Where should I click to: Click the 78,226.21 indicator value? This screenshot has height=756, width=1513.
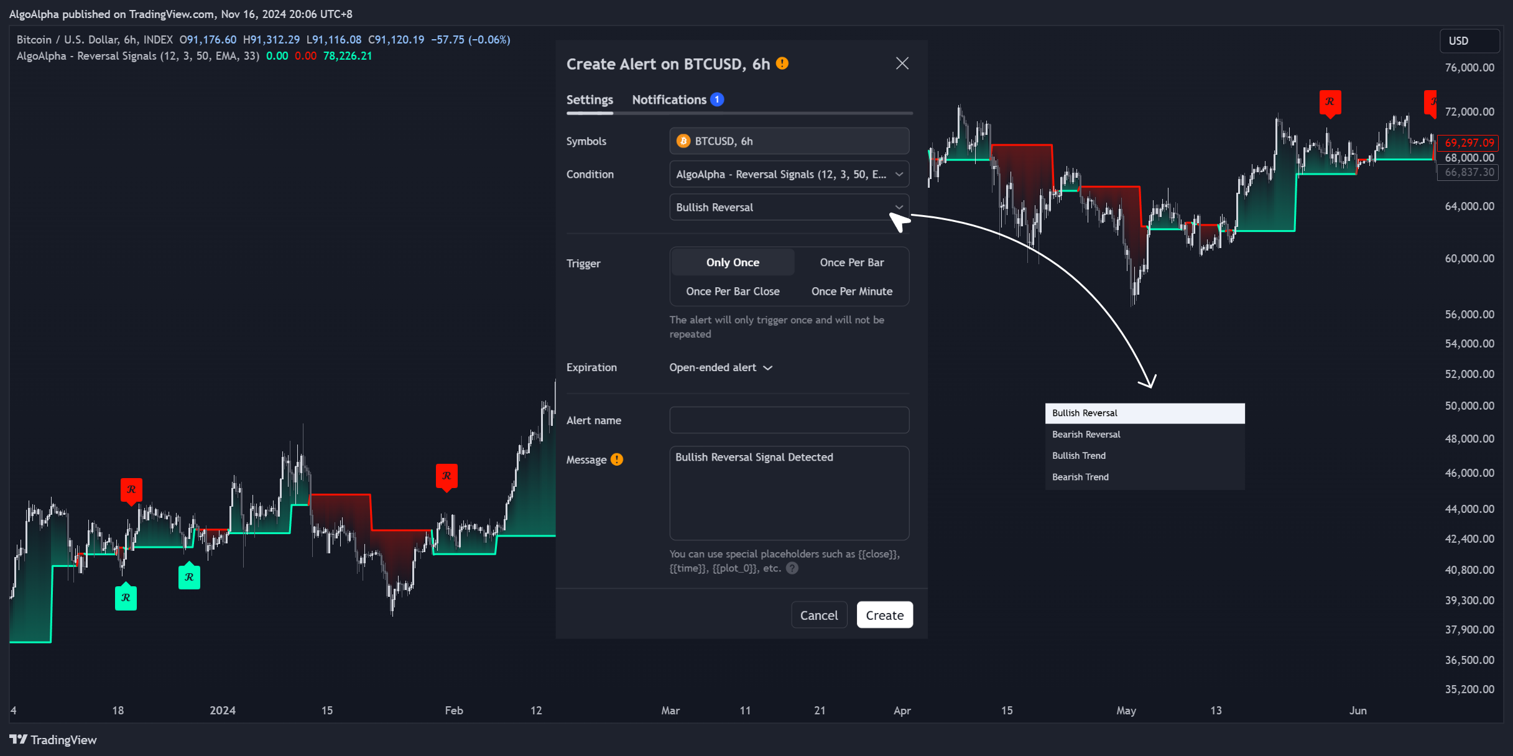click(348, 56)
